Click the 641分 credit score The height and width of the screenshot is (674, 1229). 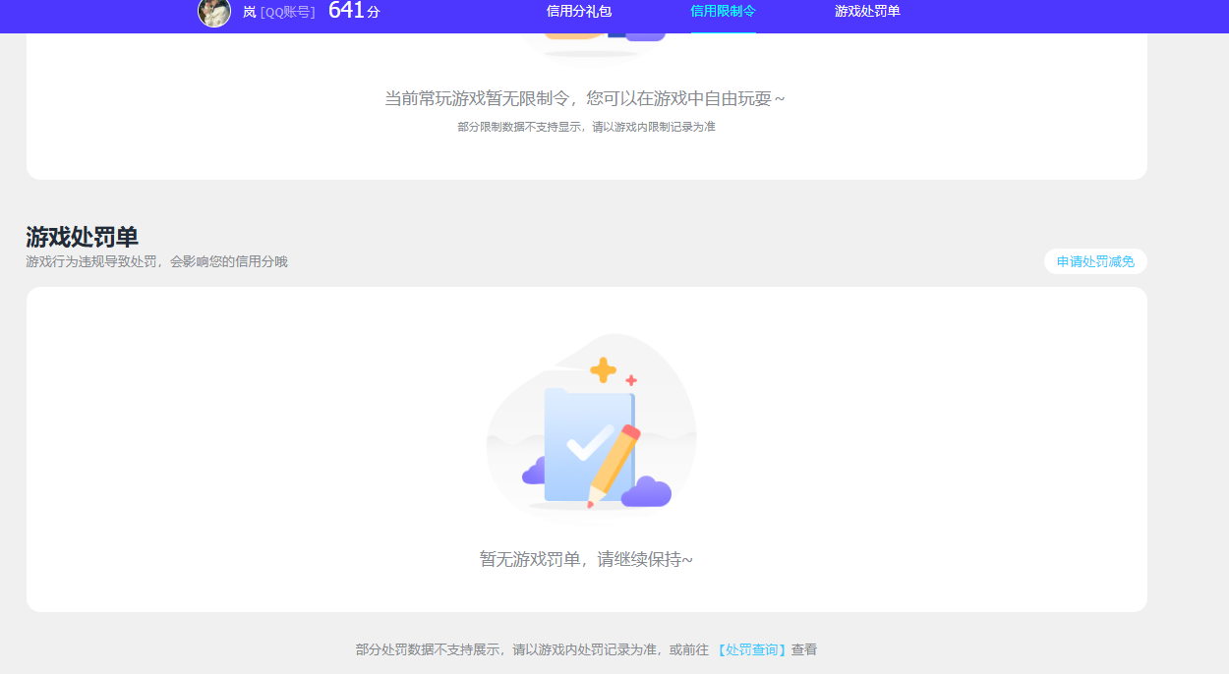[354, 11]
